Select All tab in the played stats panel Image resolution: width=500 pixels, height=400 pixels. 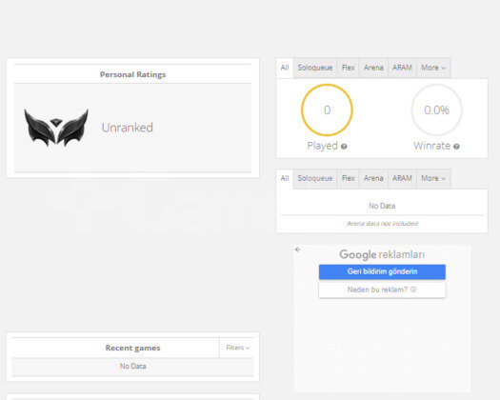pyautogui.click(x=285, y=68)
